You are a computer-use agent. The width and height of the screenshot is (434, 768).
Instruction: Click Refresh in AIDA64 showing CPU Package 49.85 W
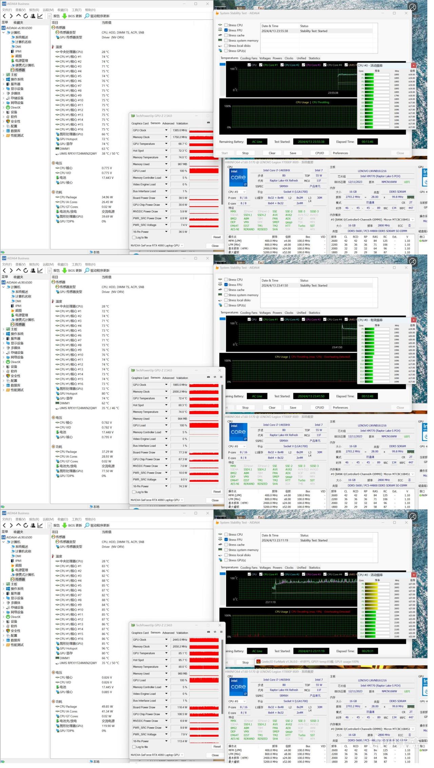point(25,525)
